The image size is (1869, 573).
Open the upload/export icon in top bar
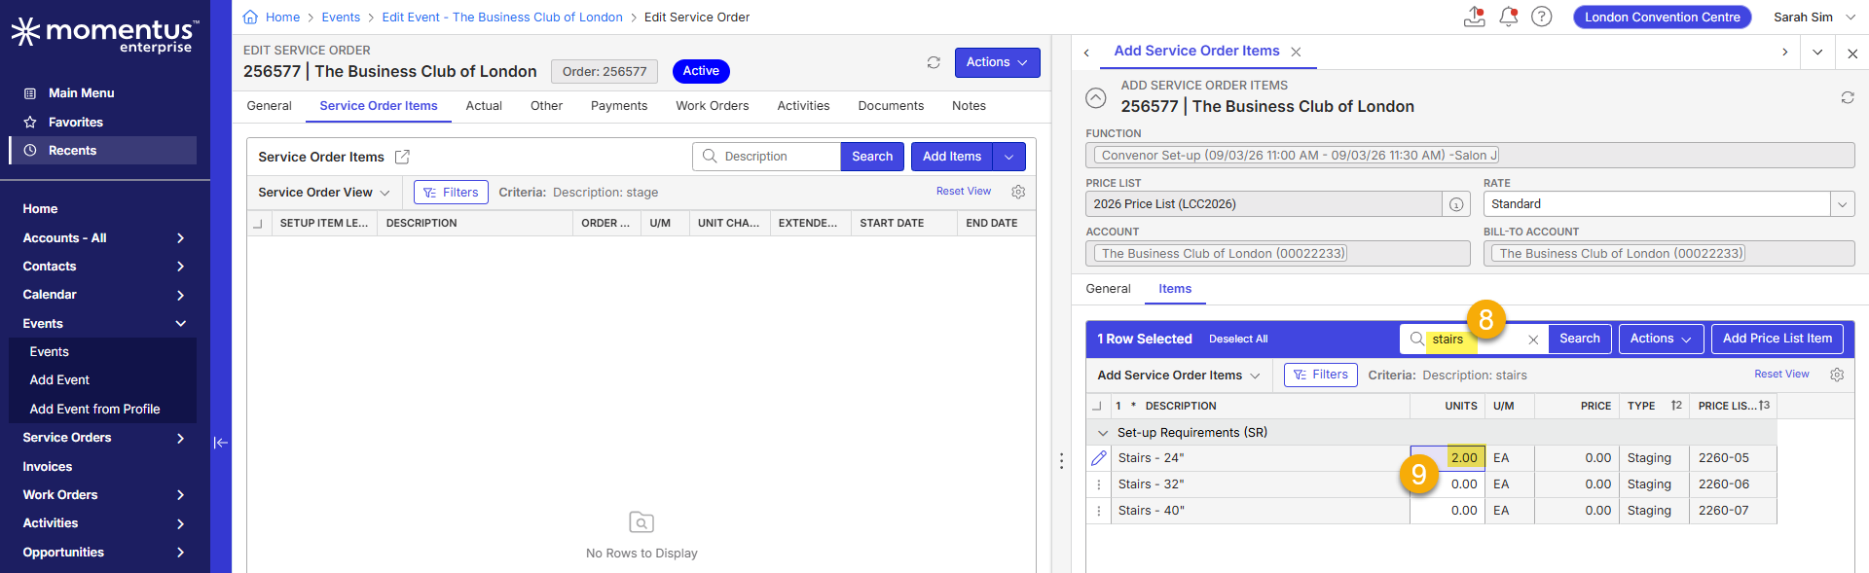[x=1474, y=17]
